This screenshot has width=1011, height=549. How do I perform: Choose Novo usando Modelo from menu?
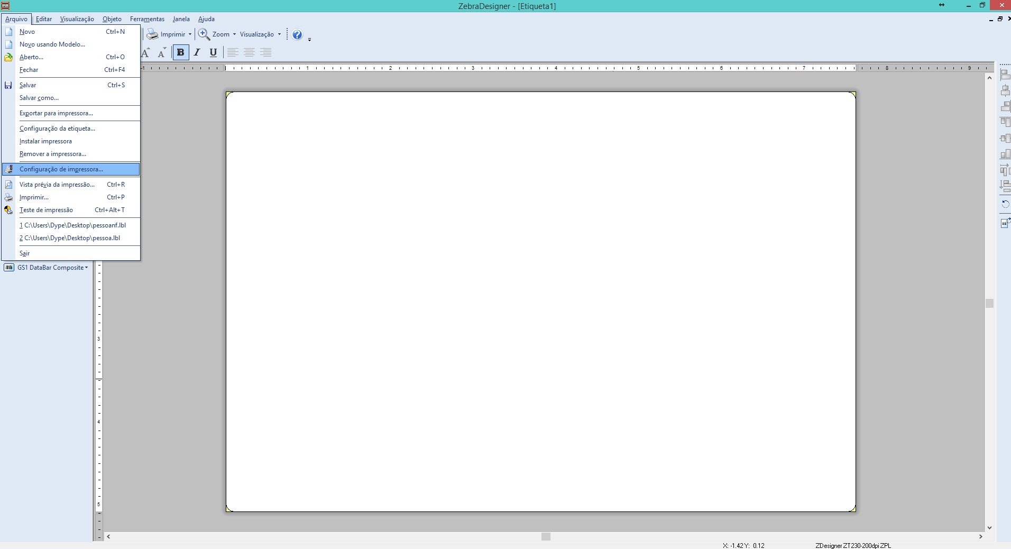point(71,44)
